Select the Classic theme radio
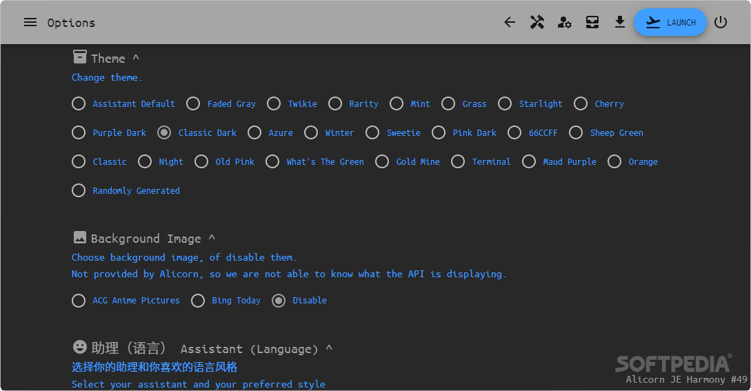751x391 pixels. (x=79, y=161)
